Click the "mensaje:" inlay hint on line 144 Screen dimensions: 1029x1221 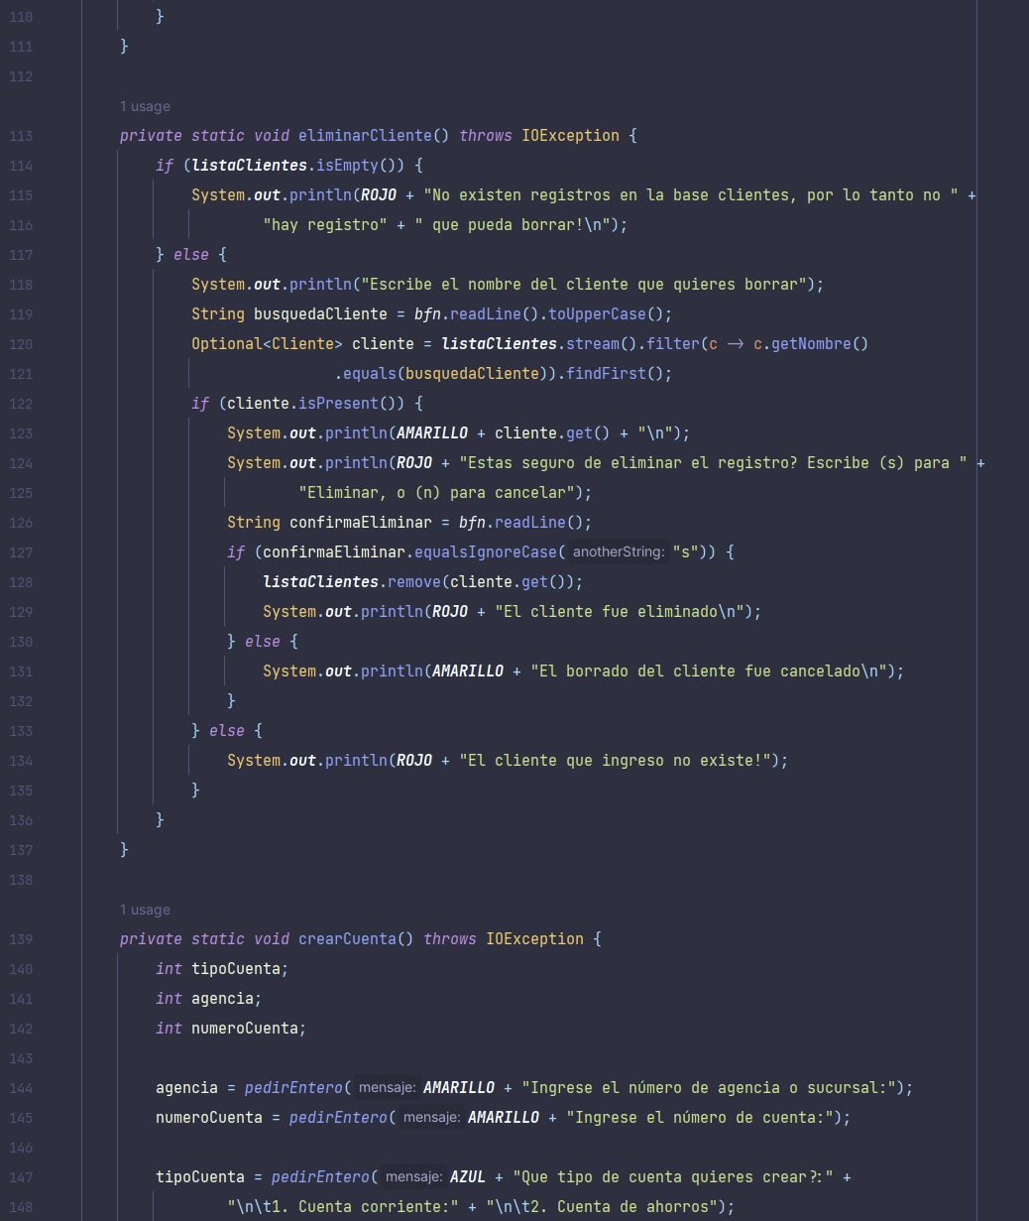pos(387,1088)
